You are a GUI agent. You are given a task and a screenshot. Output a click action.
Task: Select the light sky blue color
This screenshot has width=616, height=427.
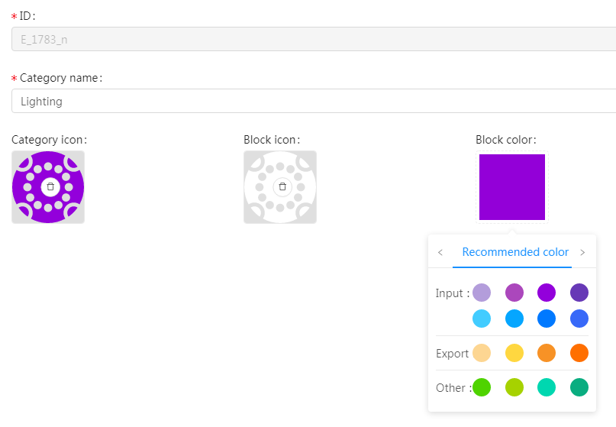(x=482, y=319)
